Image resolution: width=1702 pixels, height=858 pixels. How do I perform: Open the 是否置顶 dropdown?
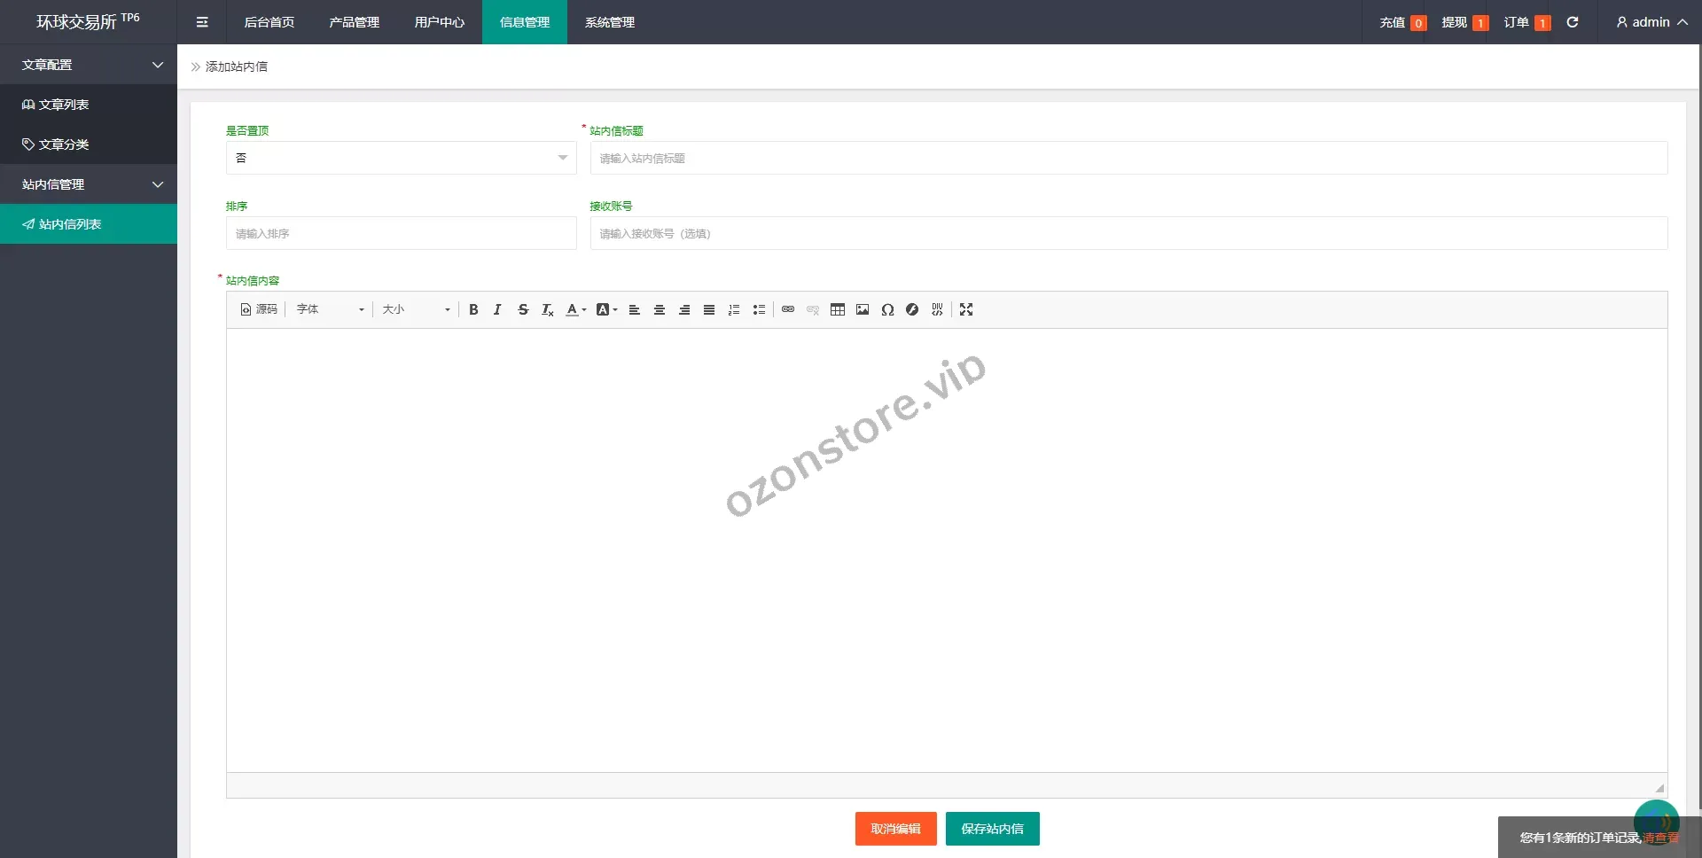point(401,158)
